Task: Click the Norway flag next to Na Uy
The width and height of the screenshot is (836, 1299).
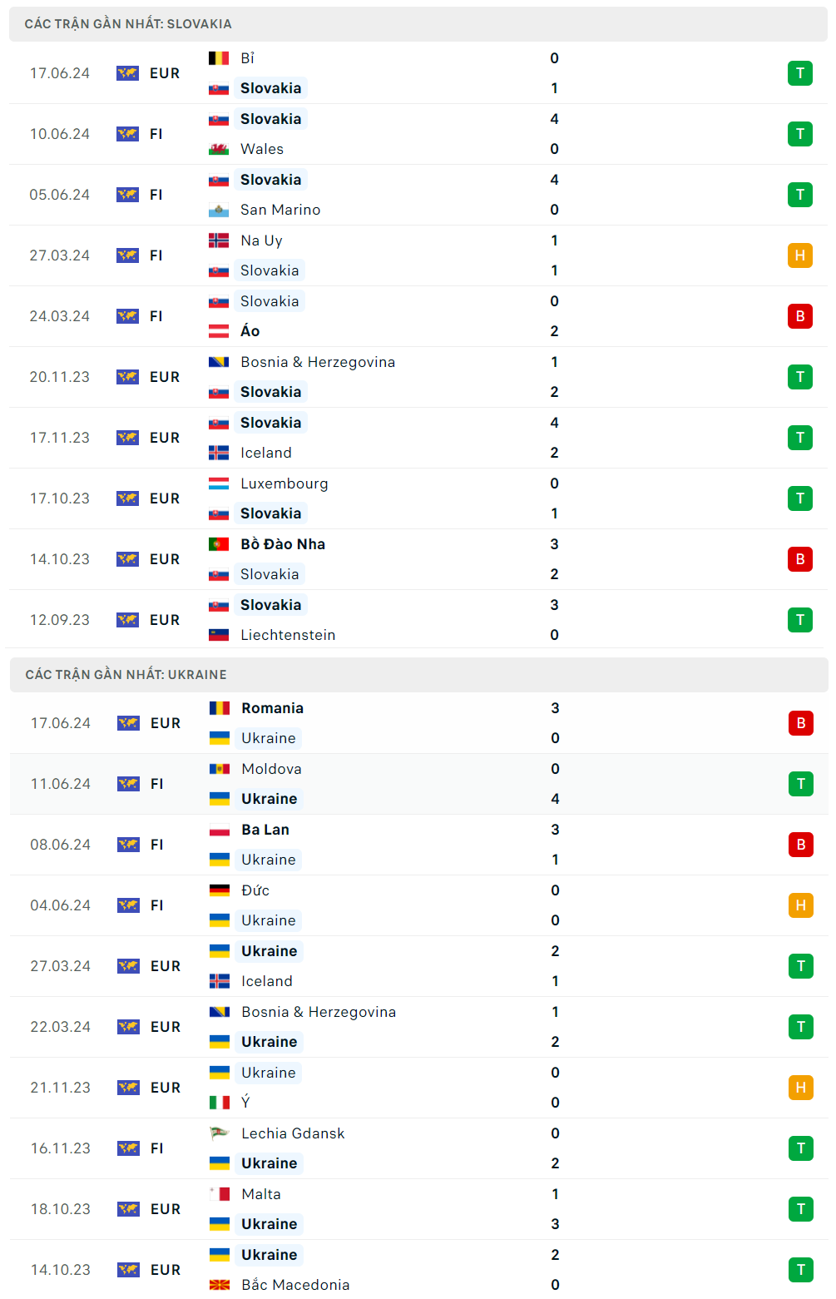Action: click(x=218, y=240)
